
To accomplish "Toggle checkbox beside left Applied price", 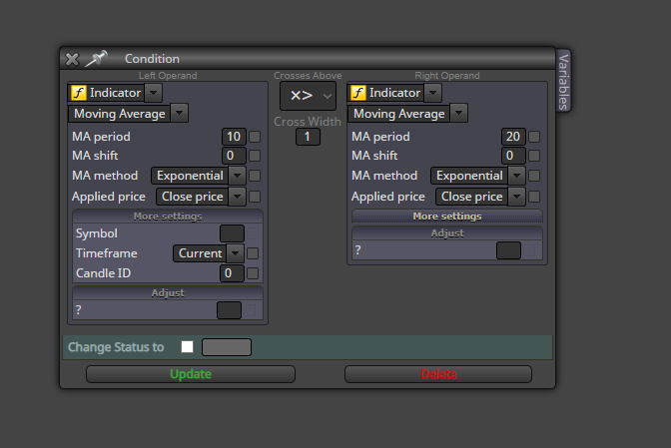I will coord(255,197).
